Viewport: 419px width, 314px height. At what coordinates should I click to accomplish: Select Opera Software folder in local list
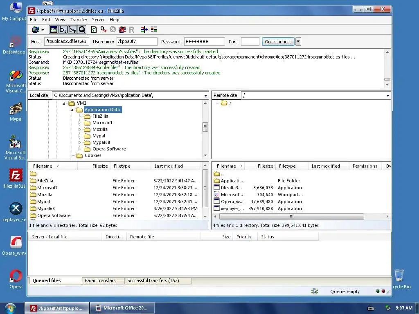54,215
